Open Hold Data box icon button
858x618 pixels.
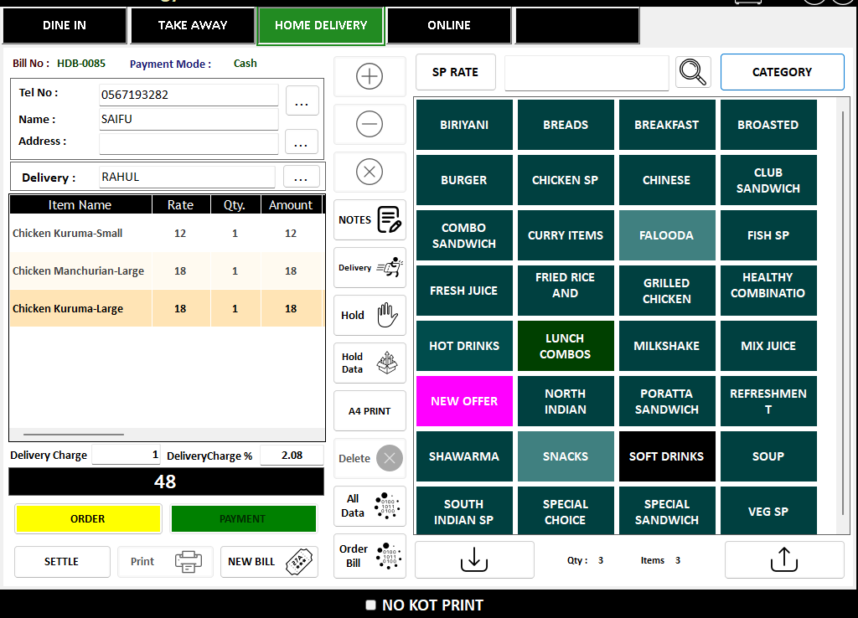pyautogui.click(x=370, y=363)
